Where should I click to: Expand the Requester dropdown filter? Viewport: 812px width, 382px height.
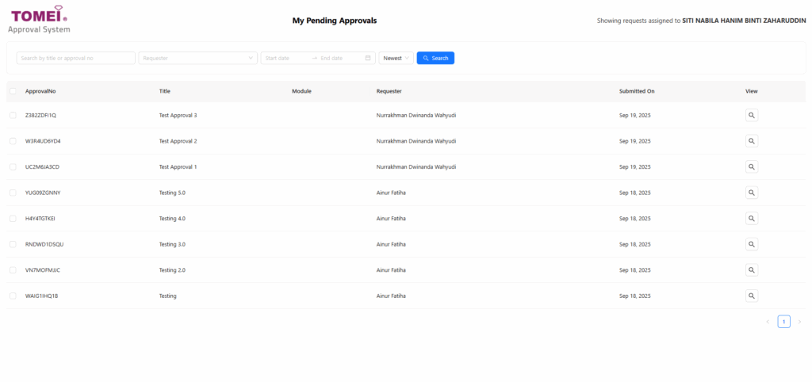197,58
